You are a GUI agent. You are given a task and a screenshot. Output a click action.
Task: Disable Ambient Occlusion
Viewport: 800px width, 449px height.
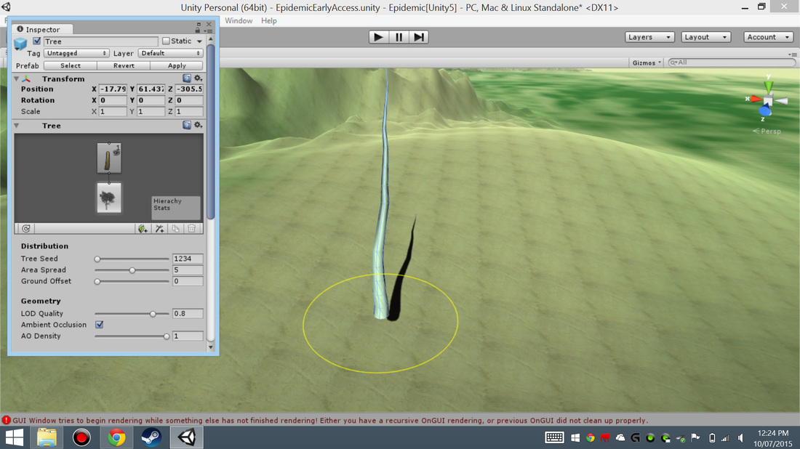click(100, 325)
